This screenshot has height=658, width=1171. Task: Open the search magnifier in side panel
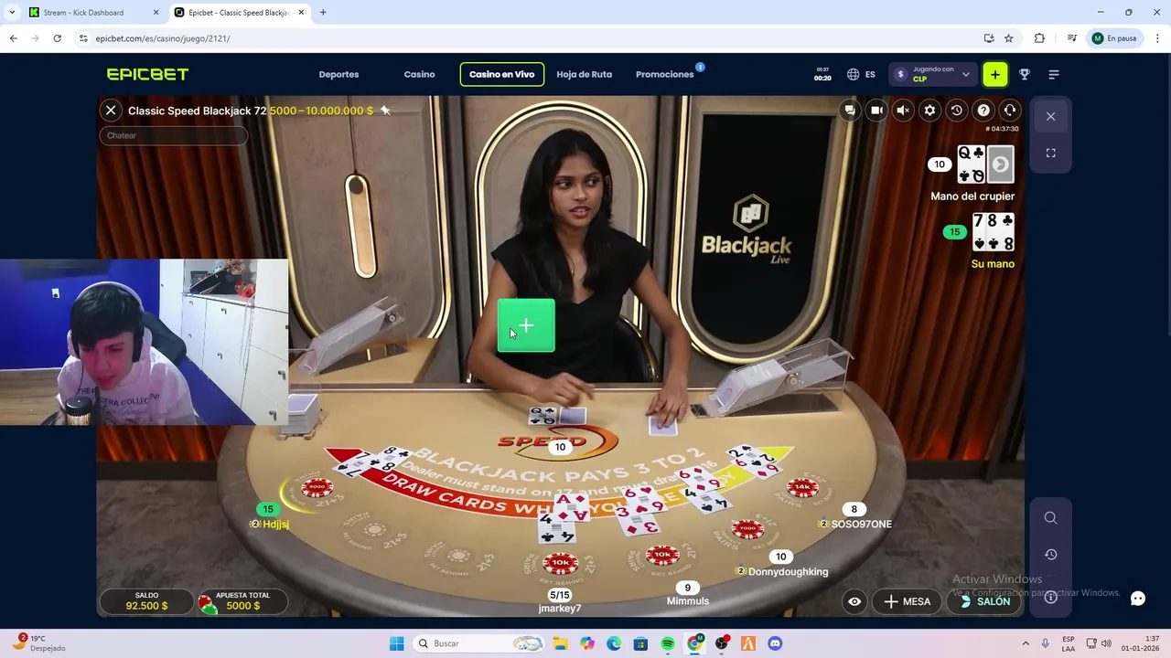pos(1050,518)
